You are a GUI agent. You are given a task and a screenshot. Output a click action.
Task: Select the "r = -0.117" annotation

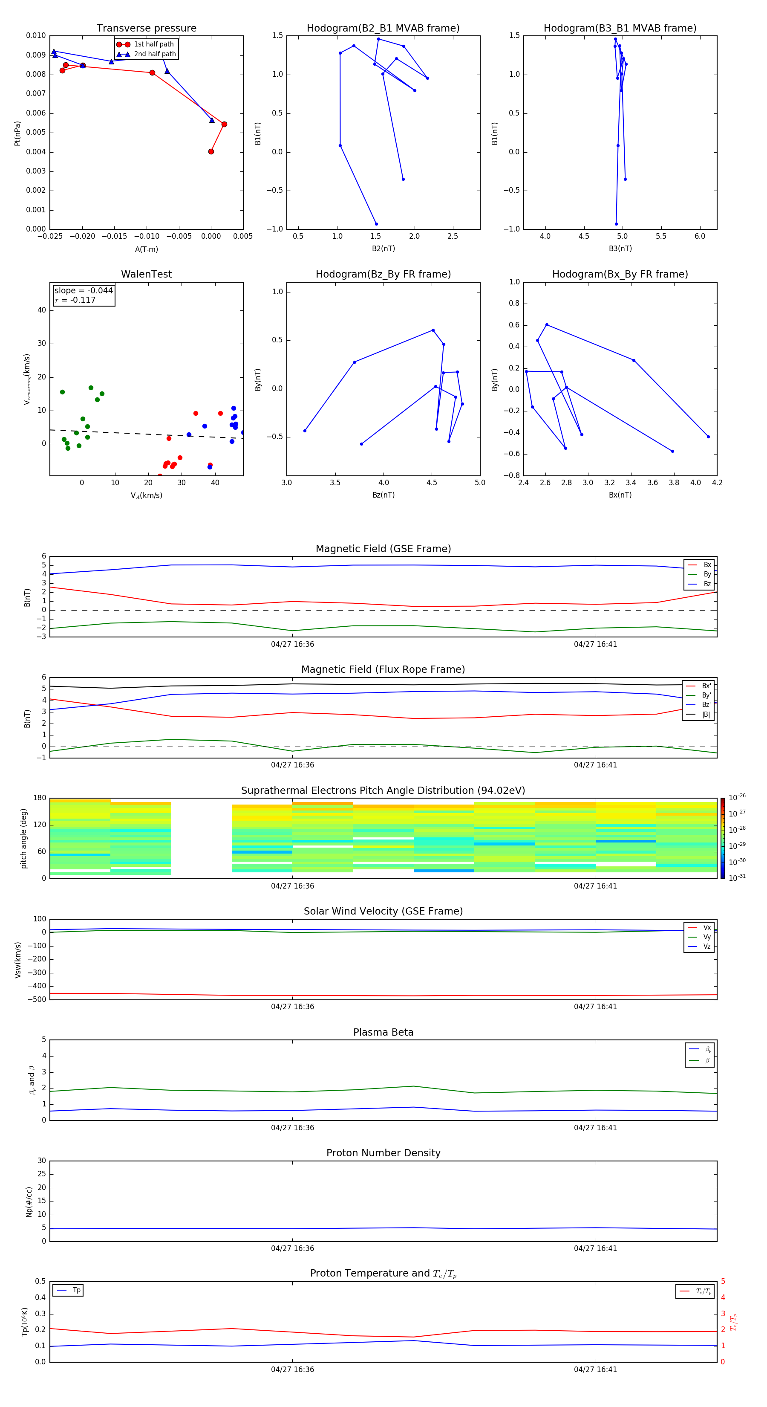coord(75,300)
